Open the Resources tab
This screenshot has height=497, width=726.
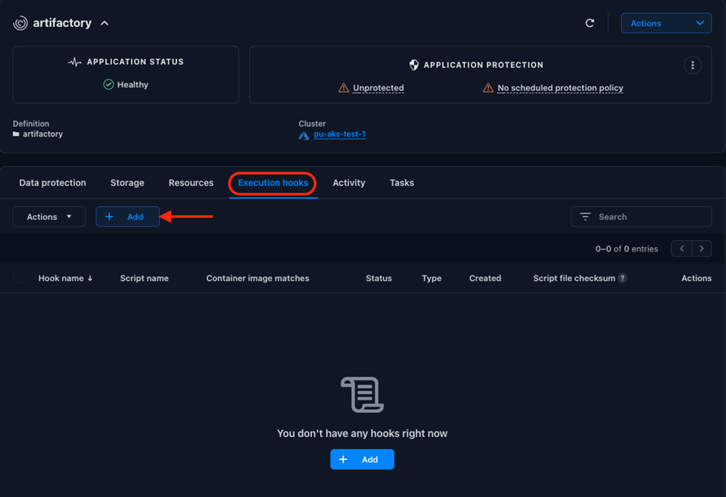coord(191,183)
